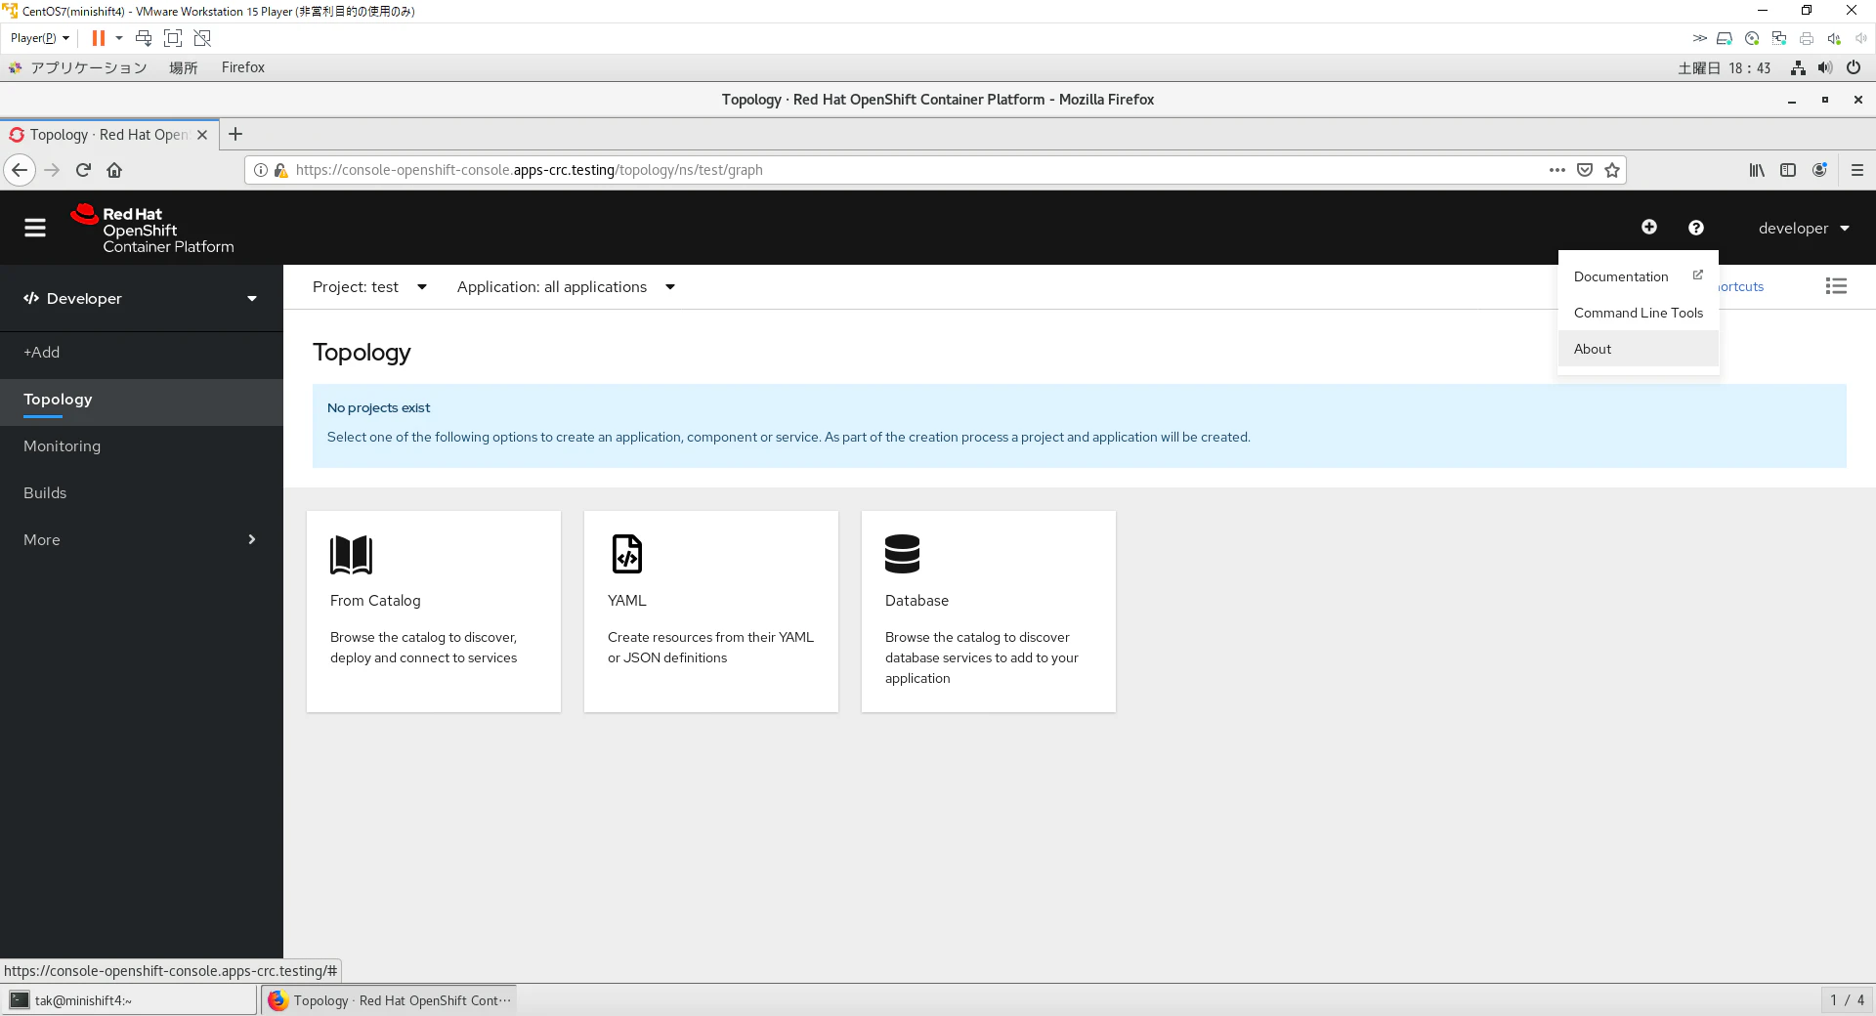Toggle the OpenShift navigation hamburger menu
Viewport: 1876px width, 1016px height.
pos(35,228)
